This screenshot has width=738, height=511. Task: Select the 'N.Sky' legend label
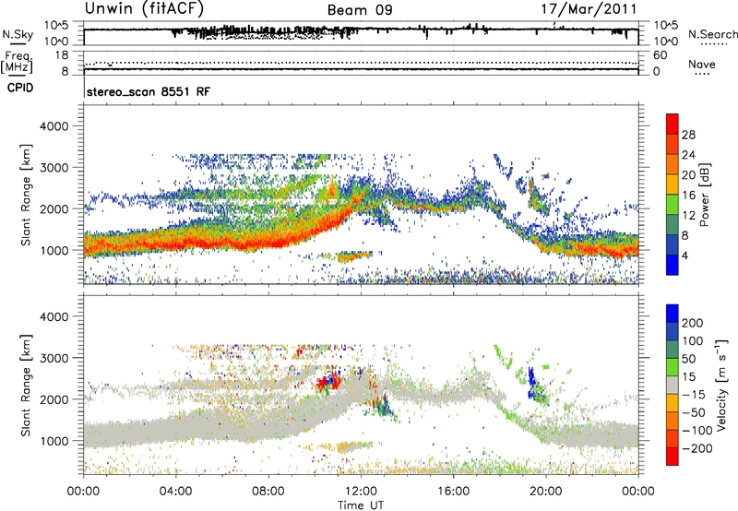pyautogui.click(x=18, y=34)
